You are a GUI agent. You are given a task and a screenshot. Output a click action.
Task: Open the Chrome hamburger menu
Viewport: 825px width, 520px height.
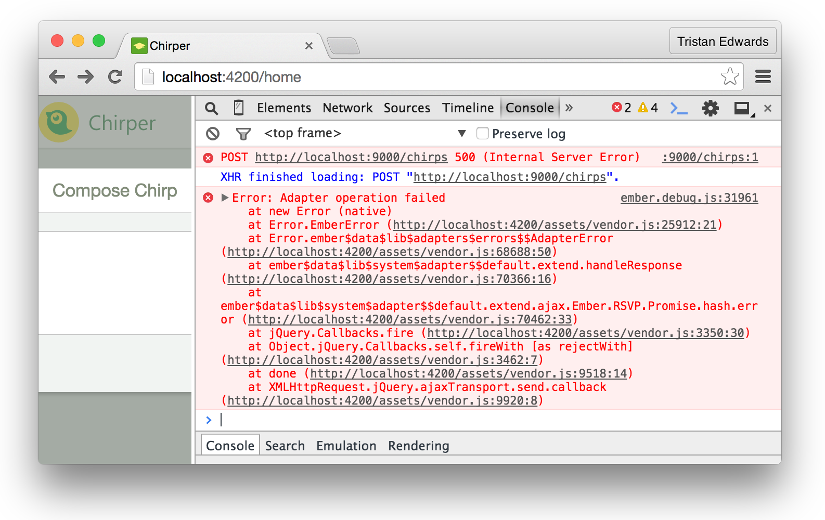(x=763, y=77)
